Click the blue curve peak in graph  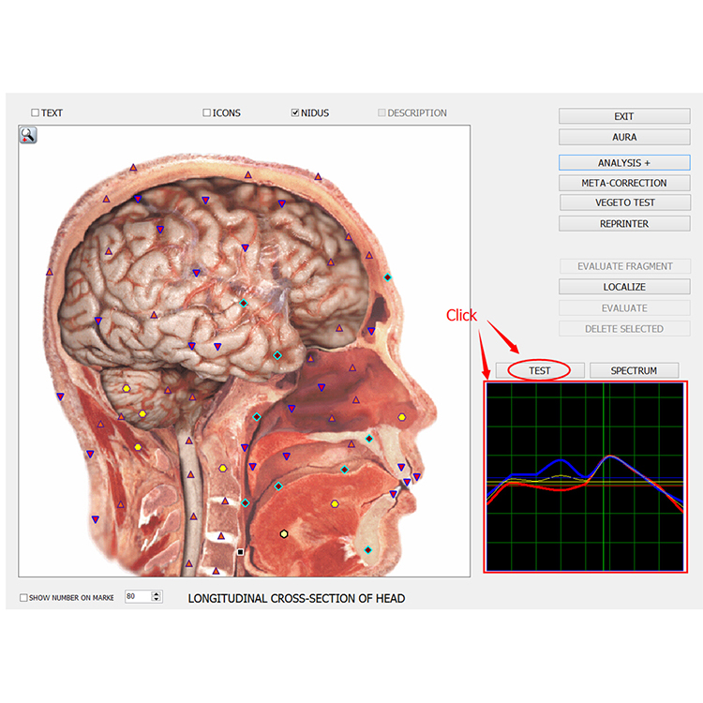560,460
